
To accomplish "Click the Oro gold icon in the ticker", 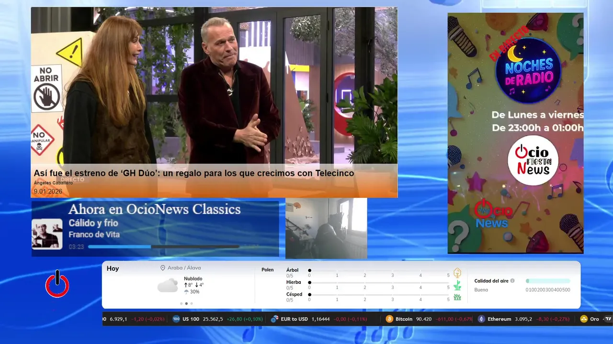I will point(584,319).
